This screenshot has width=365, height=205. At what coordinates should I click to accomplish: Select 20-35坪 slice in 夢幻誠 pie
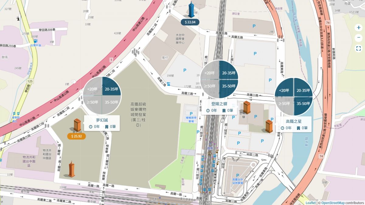(111, 89)
